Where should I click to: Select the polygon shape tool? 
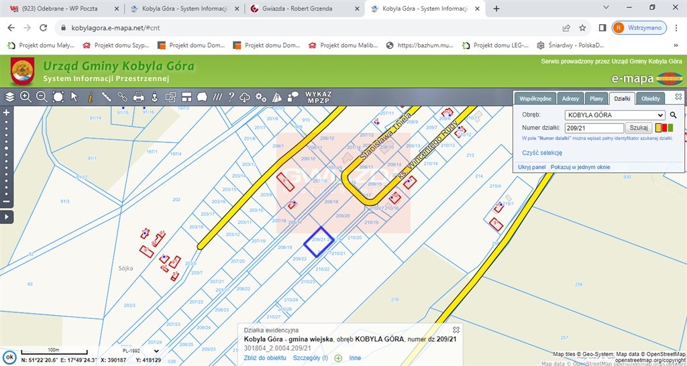(x=202, y=97)
